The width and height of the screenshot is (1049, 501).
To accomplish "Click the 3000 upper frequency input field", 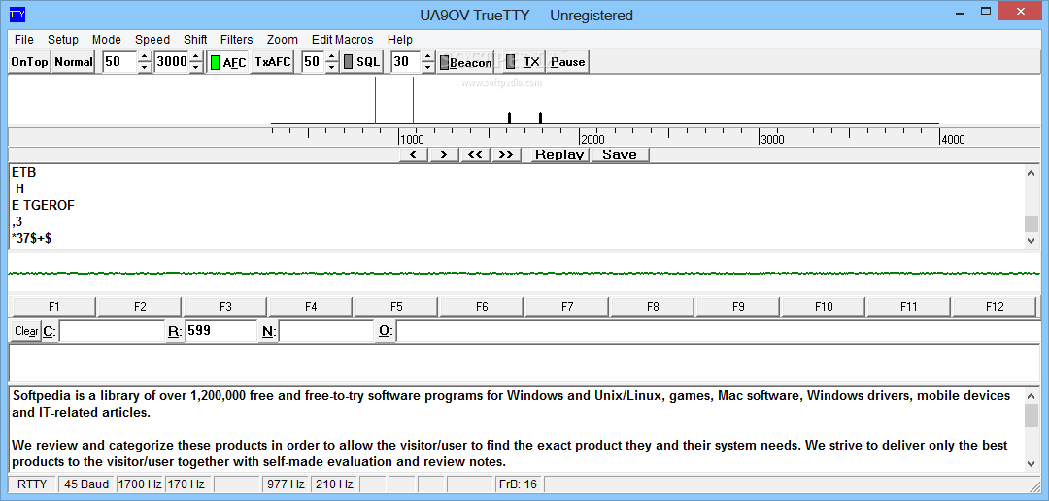I will [x=171, y=62].
